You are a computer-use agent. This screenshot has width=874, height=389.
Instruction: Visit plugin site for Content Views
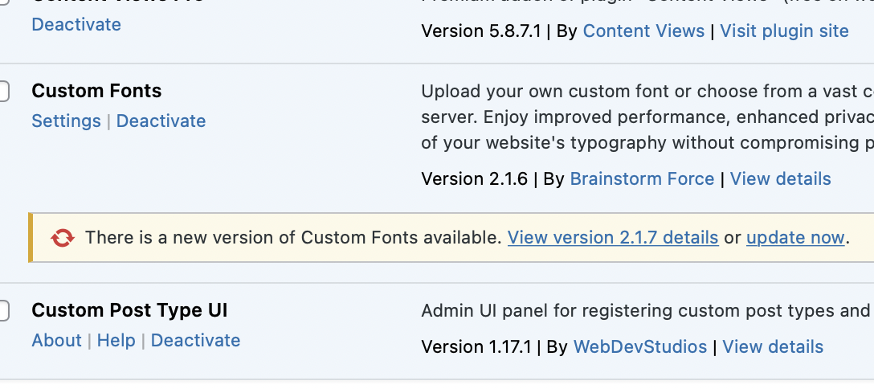(784, 31)
